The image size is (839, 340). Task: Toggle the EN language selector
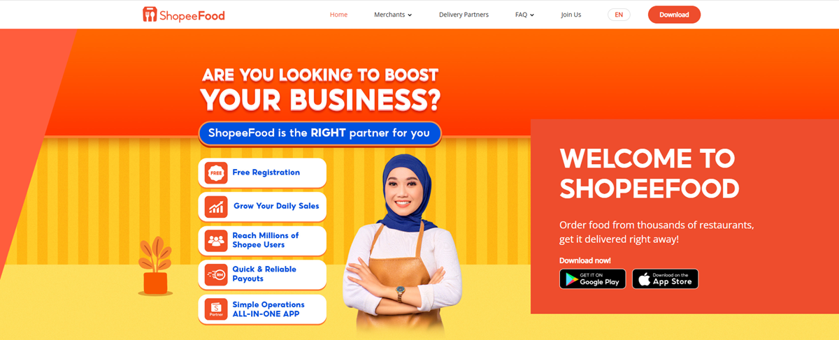pos(619,15)
